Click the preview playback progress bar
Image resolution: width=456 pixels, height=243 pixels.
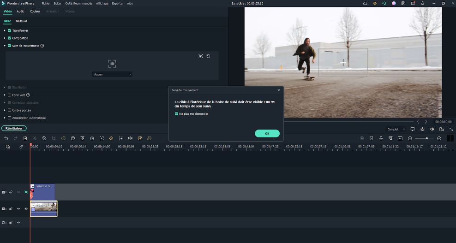tap(348, 122)
